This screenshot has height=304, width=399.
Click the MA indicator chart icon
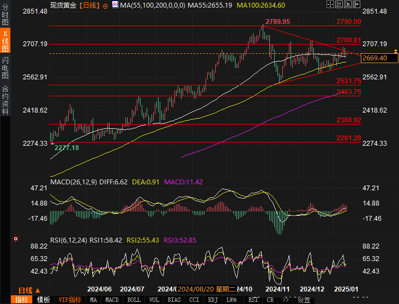click(x=115, y=5)
